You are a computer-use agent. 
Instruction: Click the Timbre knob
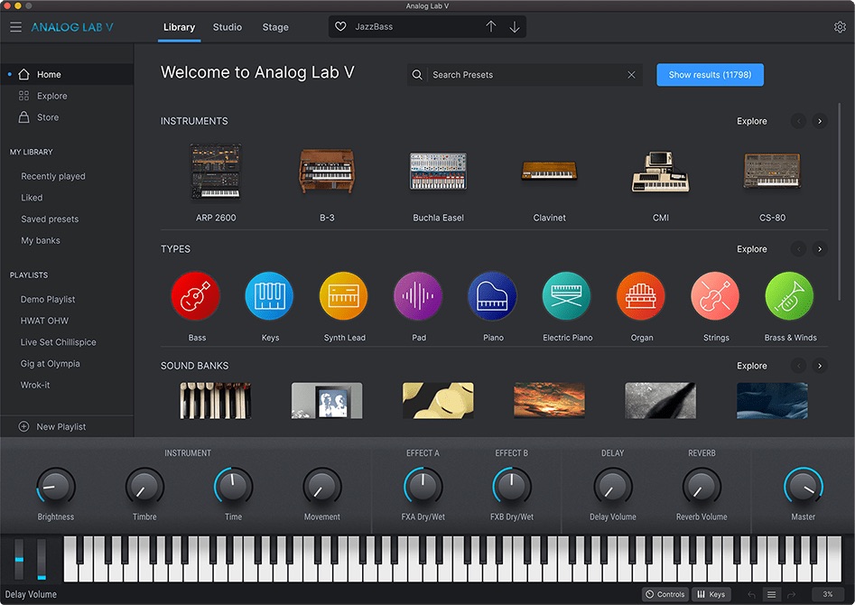144,486
